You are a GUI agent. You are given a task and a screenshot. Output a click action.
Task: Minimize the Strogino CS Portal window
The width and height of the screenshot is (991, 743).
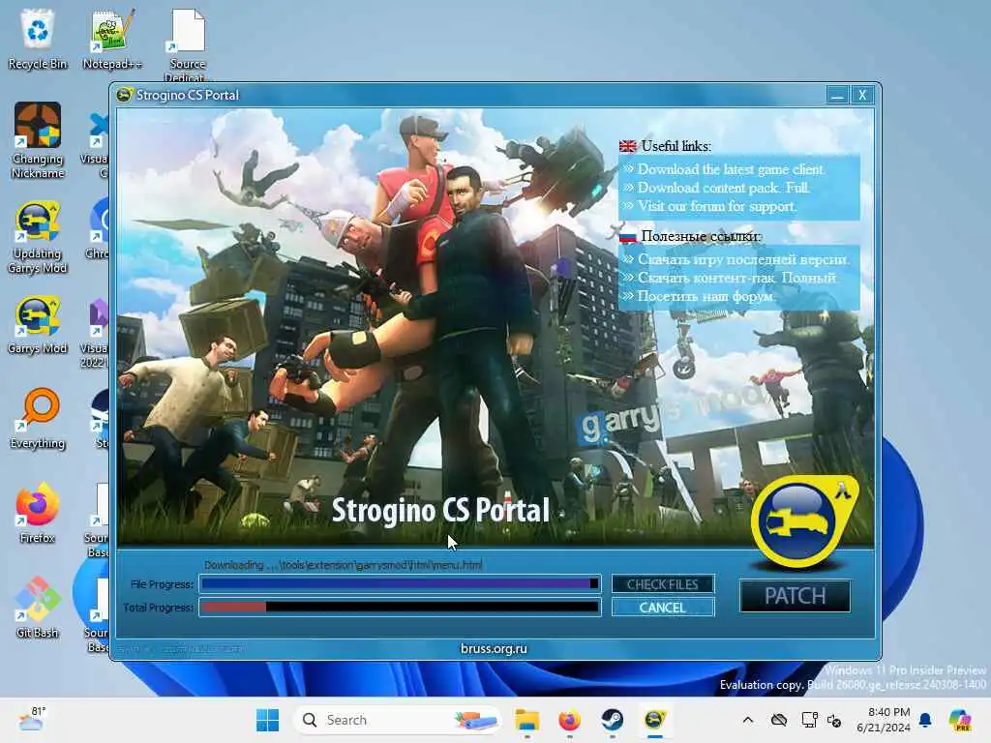click(837, 95)
